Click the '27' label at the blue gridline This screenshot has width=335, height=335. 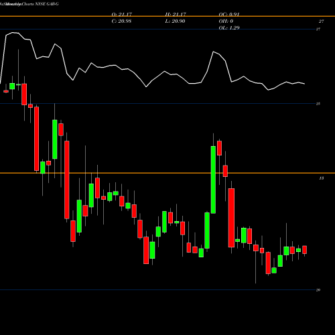tap(318, 29)
